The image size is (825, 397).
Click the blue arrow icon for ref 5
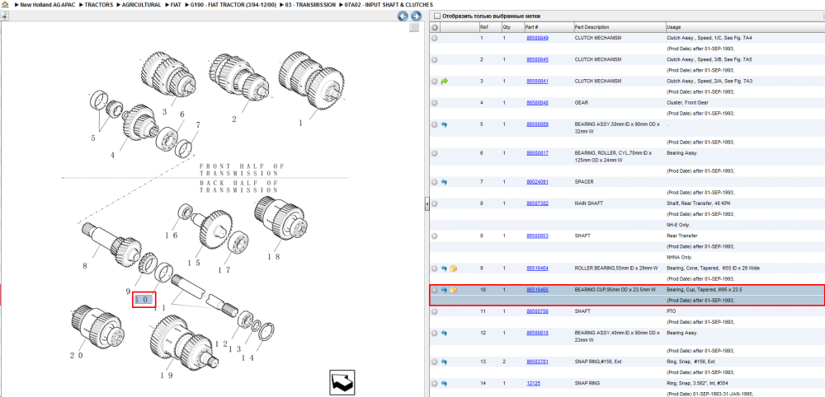click(444, 124)
